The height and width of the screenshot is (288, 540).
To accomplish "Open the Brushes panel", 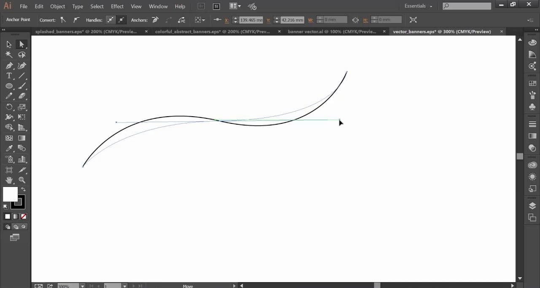I will [x=532, y=95].
